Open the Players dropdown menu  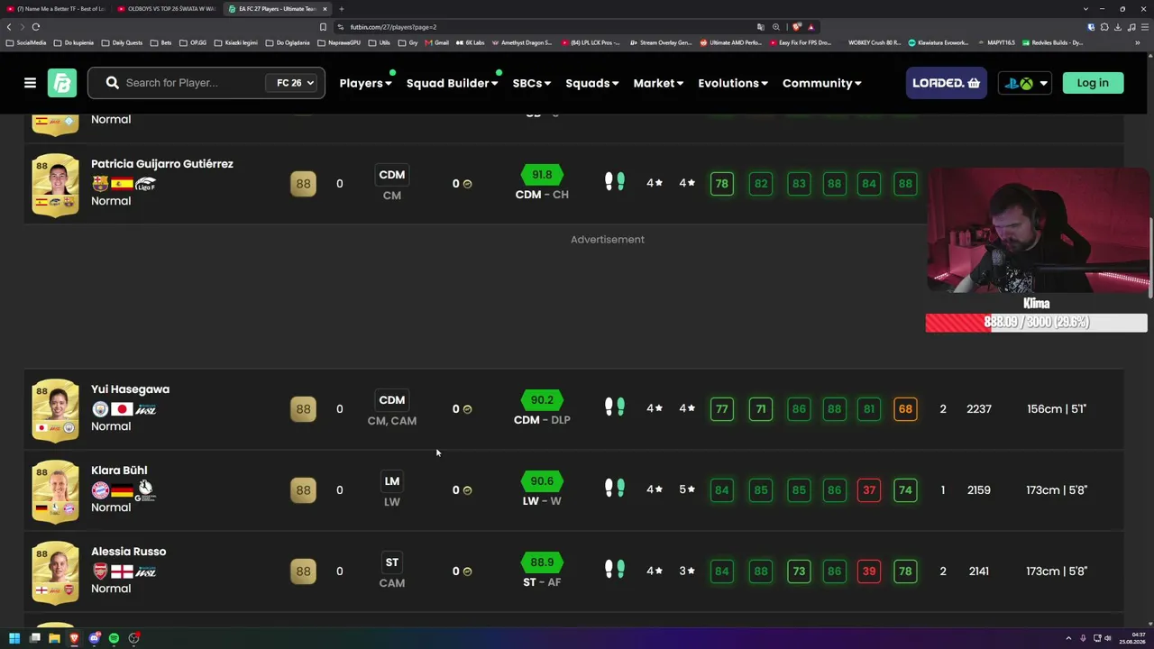[365, 83]
